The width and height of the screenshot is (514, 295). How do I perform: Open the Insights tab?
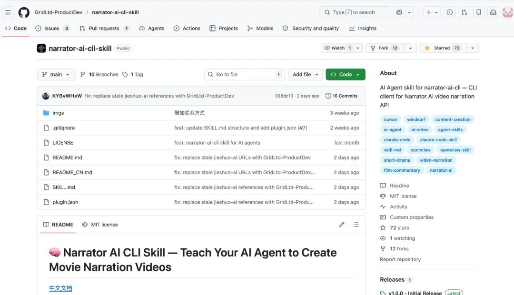click(363, 29)
